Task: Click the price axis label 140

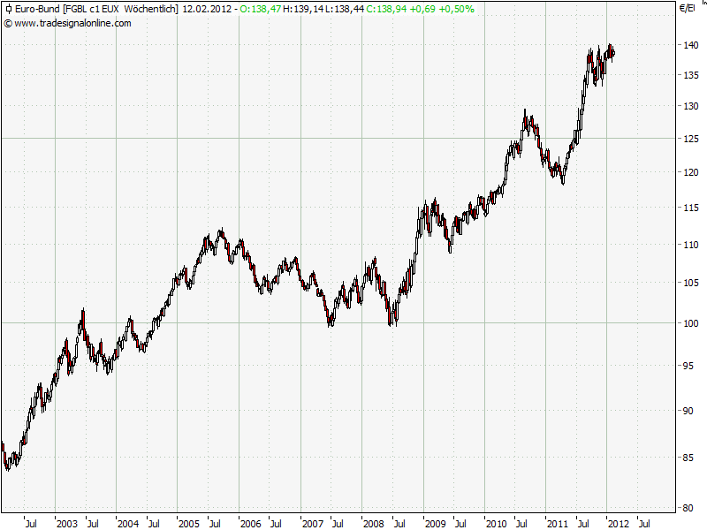Action: (x=691, y=45)
